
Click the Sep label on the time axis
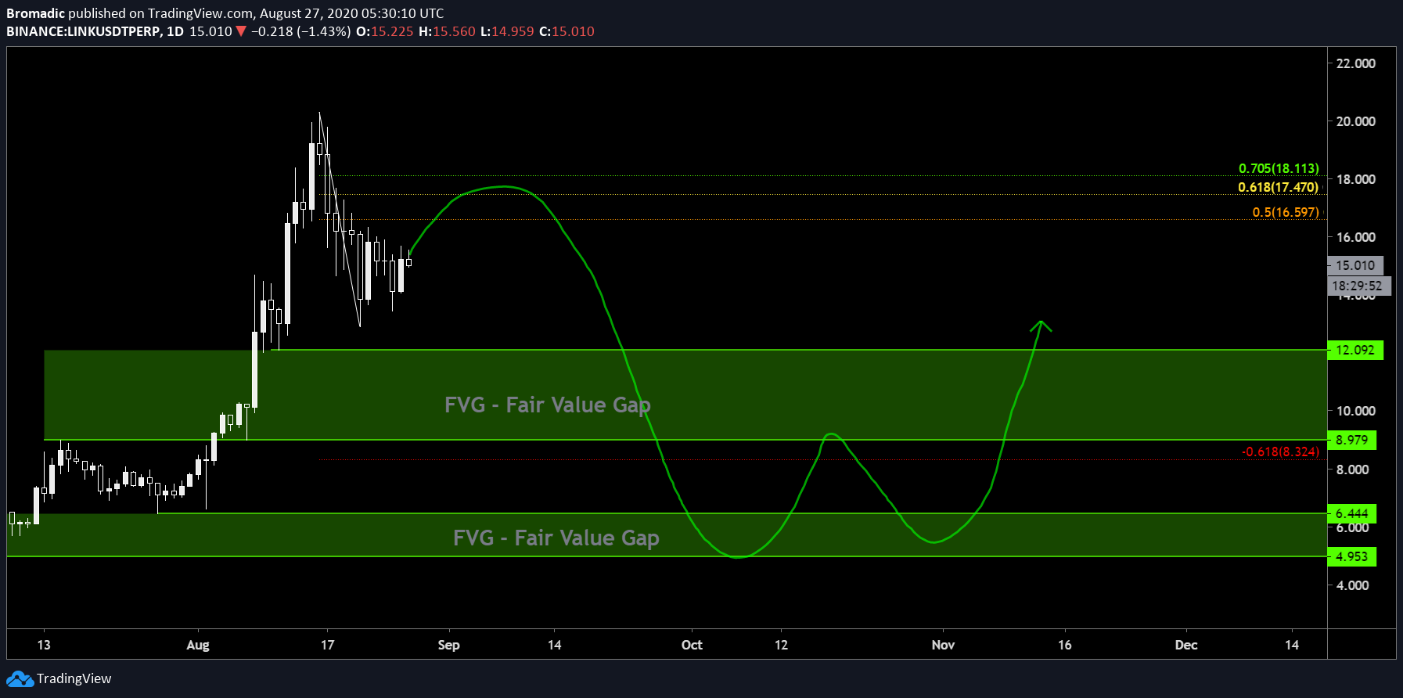tap(448, 645)
